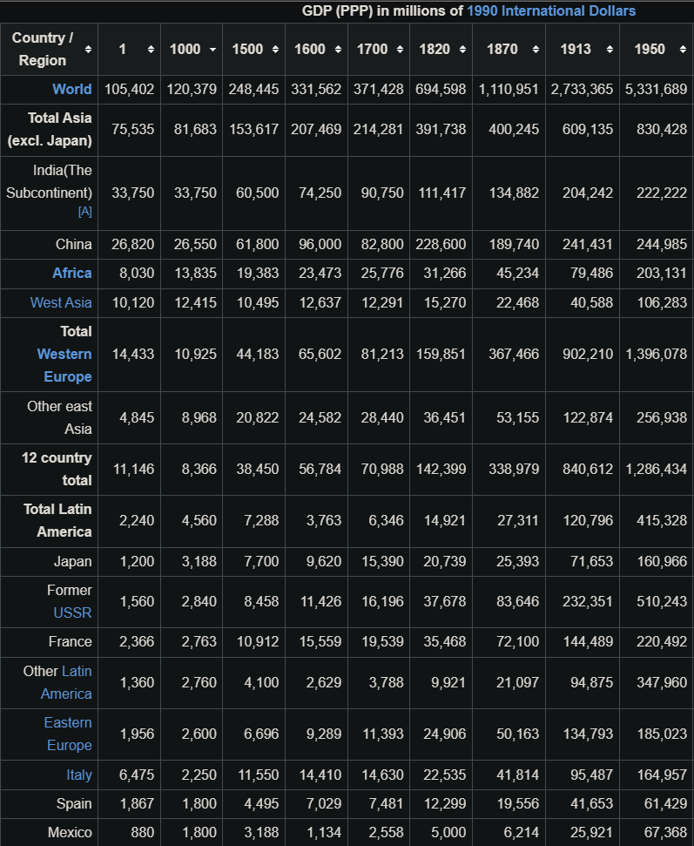Select Other Latin America 1950 value 347,960
The width and height of the screenshot is (694, 846).
point(662,682)
